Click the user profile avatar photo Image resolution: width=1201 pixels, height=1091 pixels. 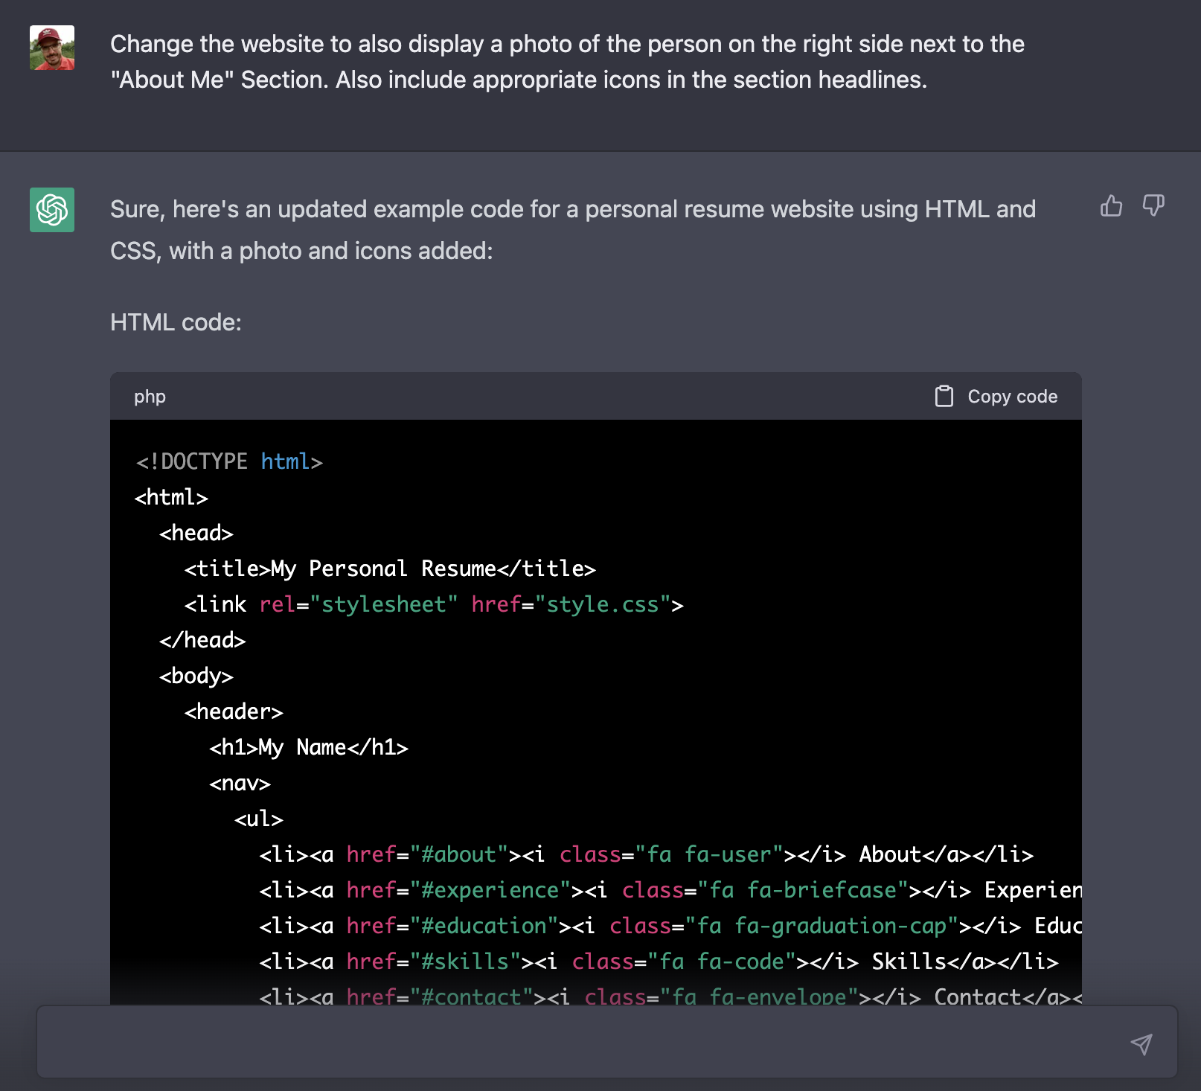[x=52, y=48]
